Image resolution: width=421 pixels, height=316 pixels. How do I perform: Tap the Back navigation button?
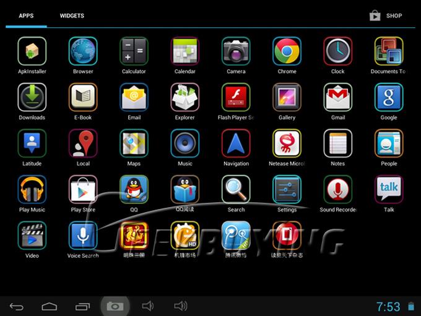click(17, 306)
